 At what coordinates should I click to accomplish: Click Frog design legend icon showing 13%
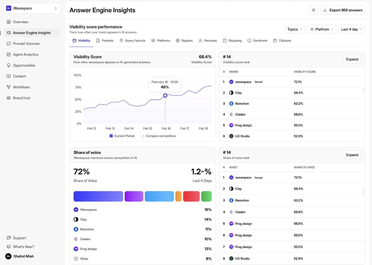click(x=76, y=249)
